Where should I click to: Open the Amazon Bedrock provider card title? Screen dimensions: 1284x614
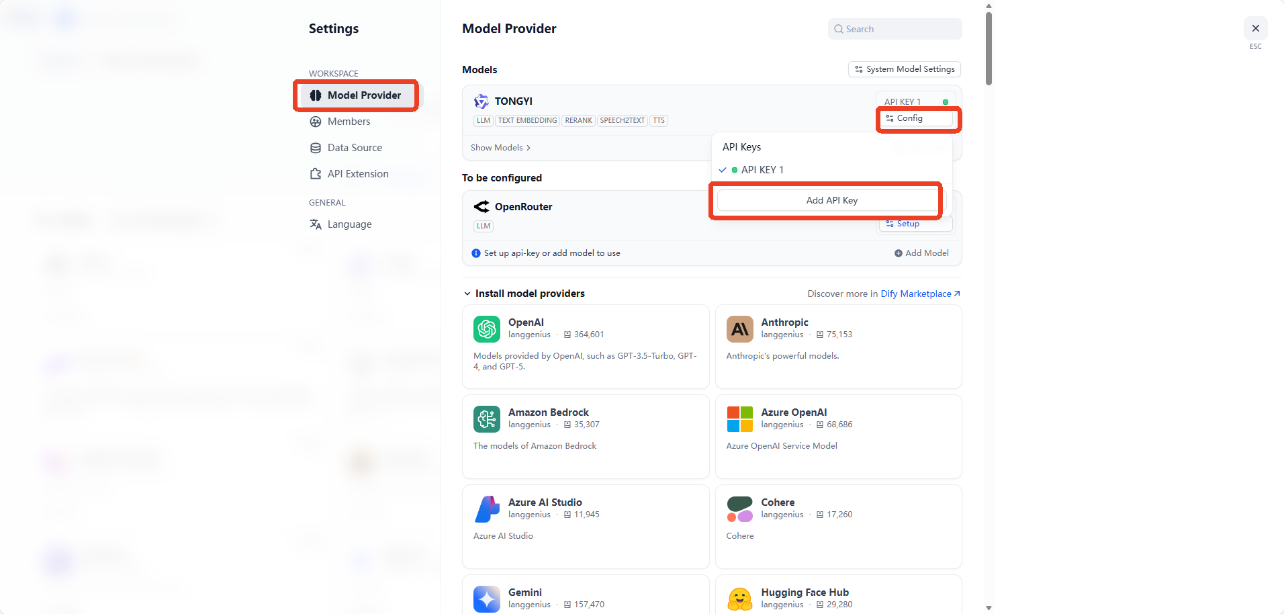point(548,412)
